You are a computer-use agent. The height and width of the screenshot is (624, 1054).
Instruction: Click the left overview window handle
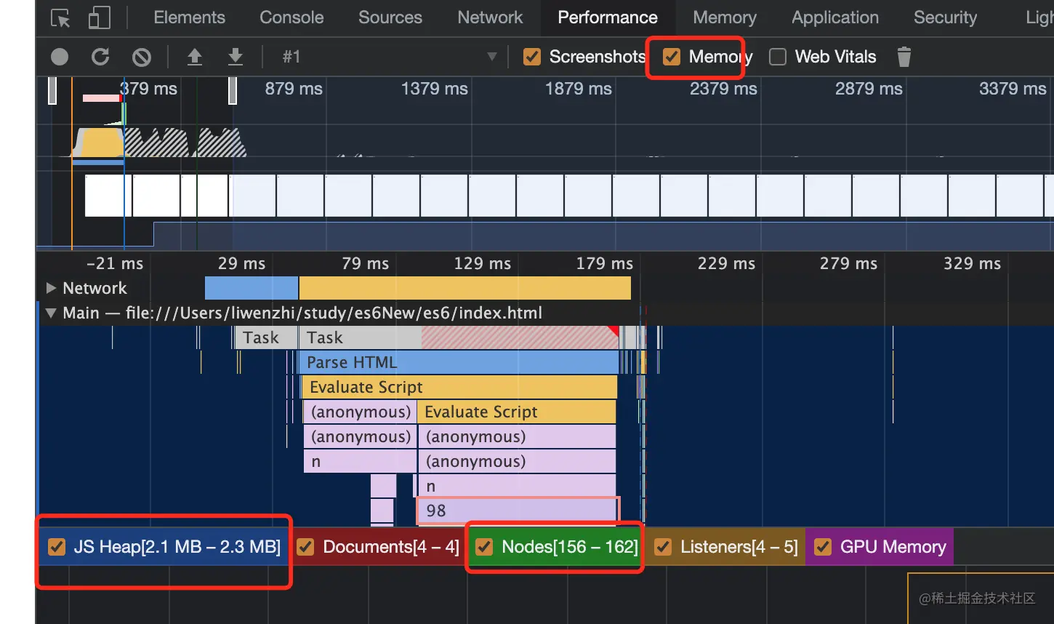pyautogui.click(x=52, y=91)
